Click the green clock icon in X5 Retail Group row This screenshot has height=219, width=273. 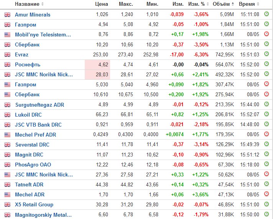[266, 204]
